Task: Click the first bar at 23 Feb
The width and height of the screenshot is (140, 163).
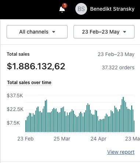Action: point(26,126)
